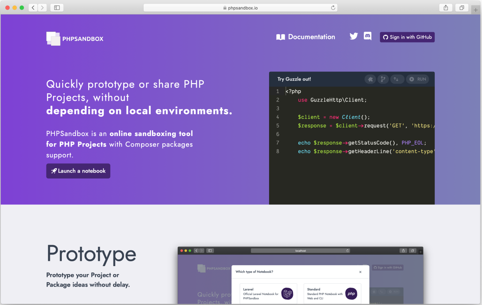Screen dimensions: 482x305
Task: Close the Which type of Notebook dialog
Action: [360, 272]
